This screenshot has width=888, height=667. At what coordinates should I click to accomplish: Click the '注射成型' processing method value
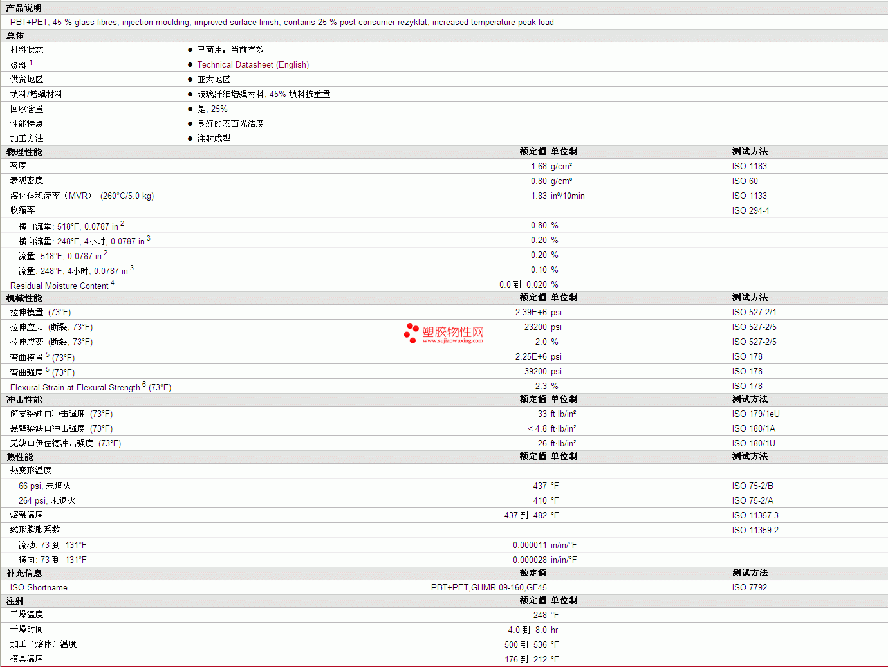pyautogui.click(x=214, y=139)
